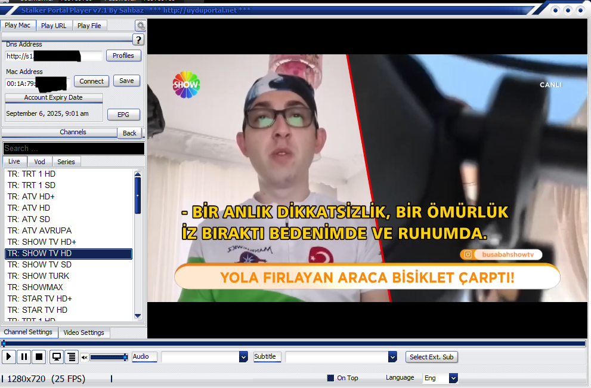The height and width of the screenshot is (388, 591).
Task: Mute audio with speaker icon
Action: coord(85,357)
